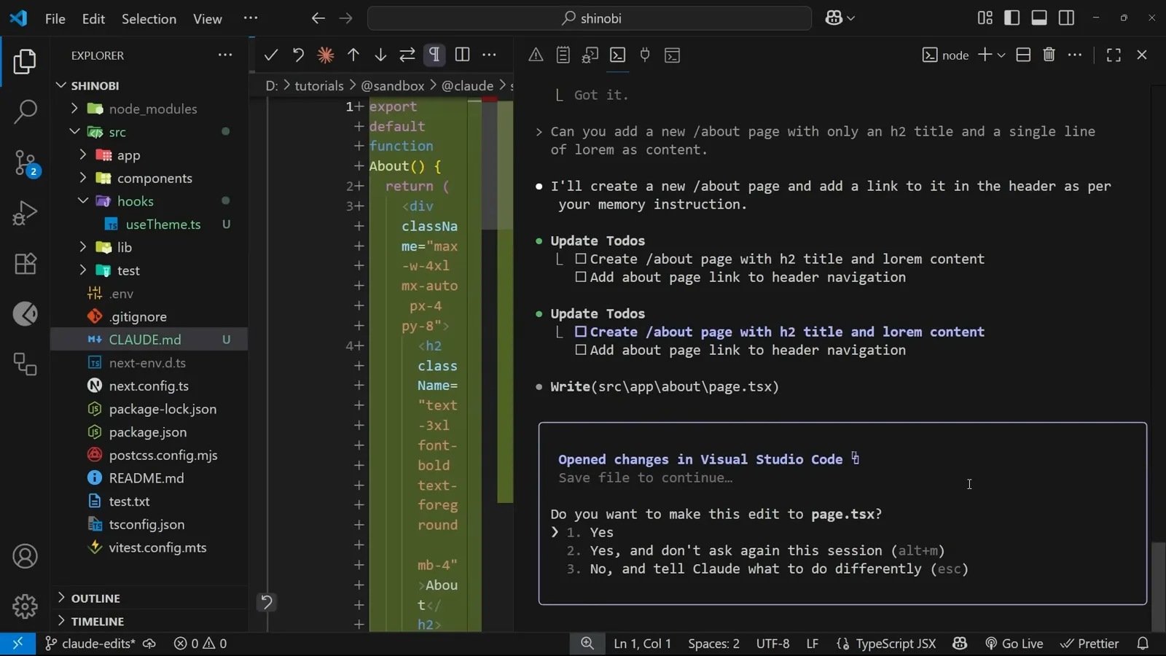The width and height of the screenshot is (1166, 656).
Task: Open notifications bell in status bar
Action: click(x=1143, y=644)
